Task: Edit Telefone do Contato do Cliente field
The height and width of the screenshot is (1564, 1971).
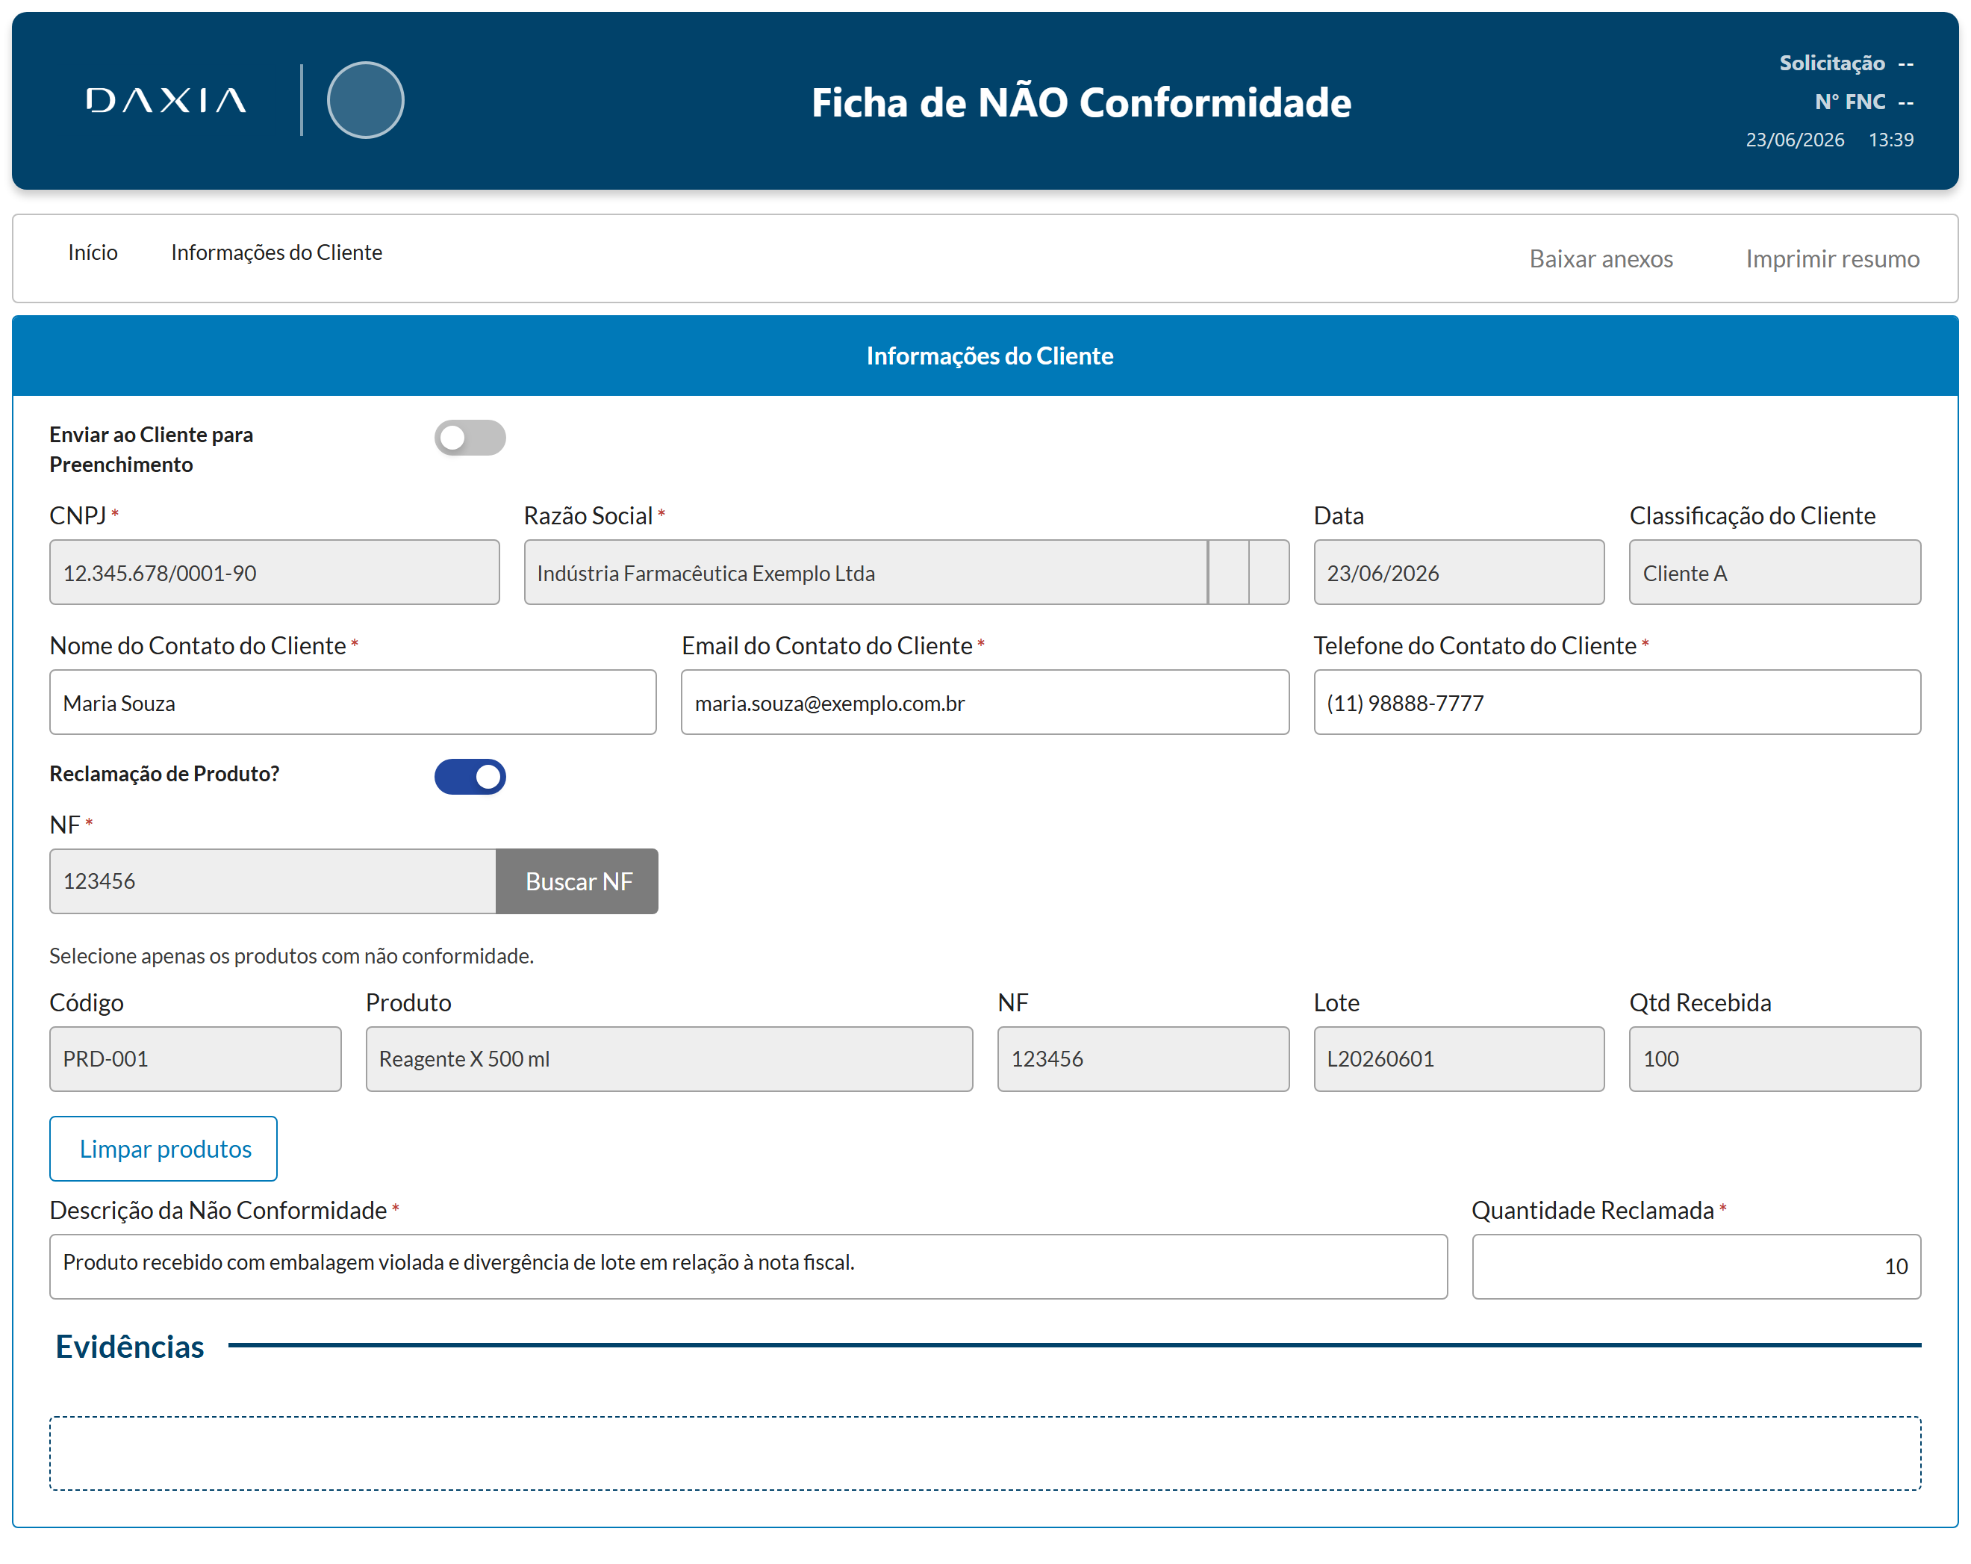Action: (x=1616, y=701)
